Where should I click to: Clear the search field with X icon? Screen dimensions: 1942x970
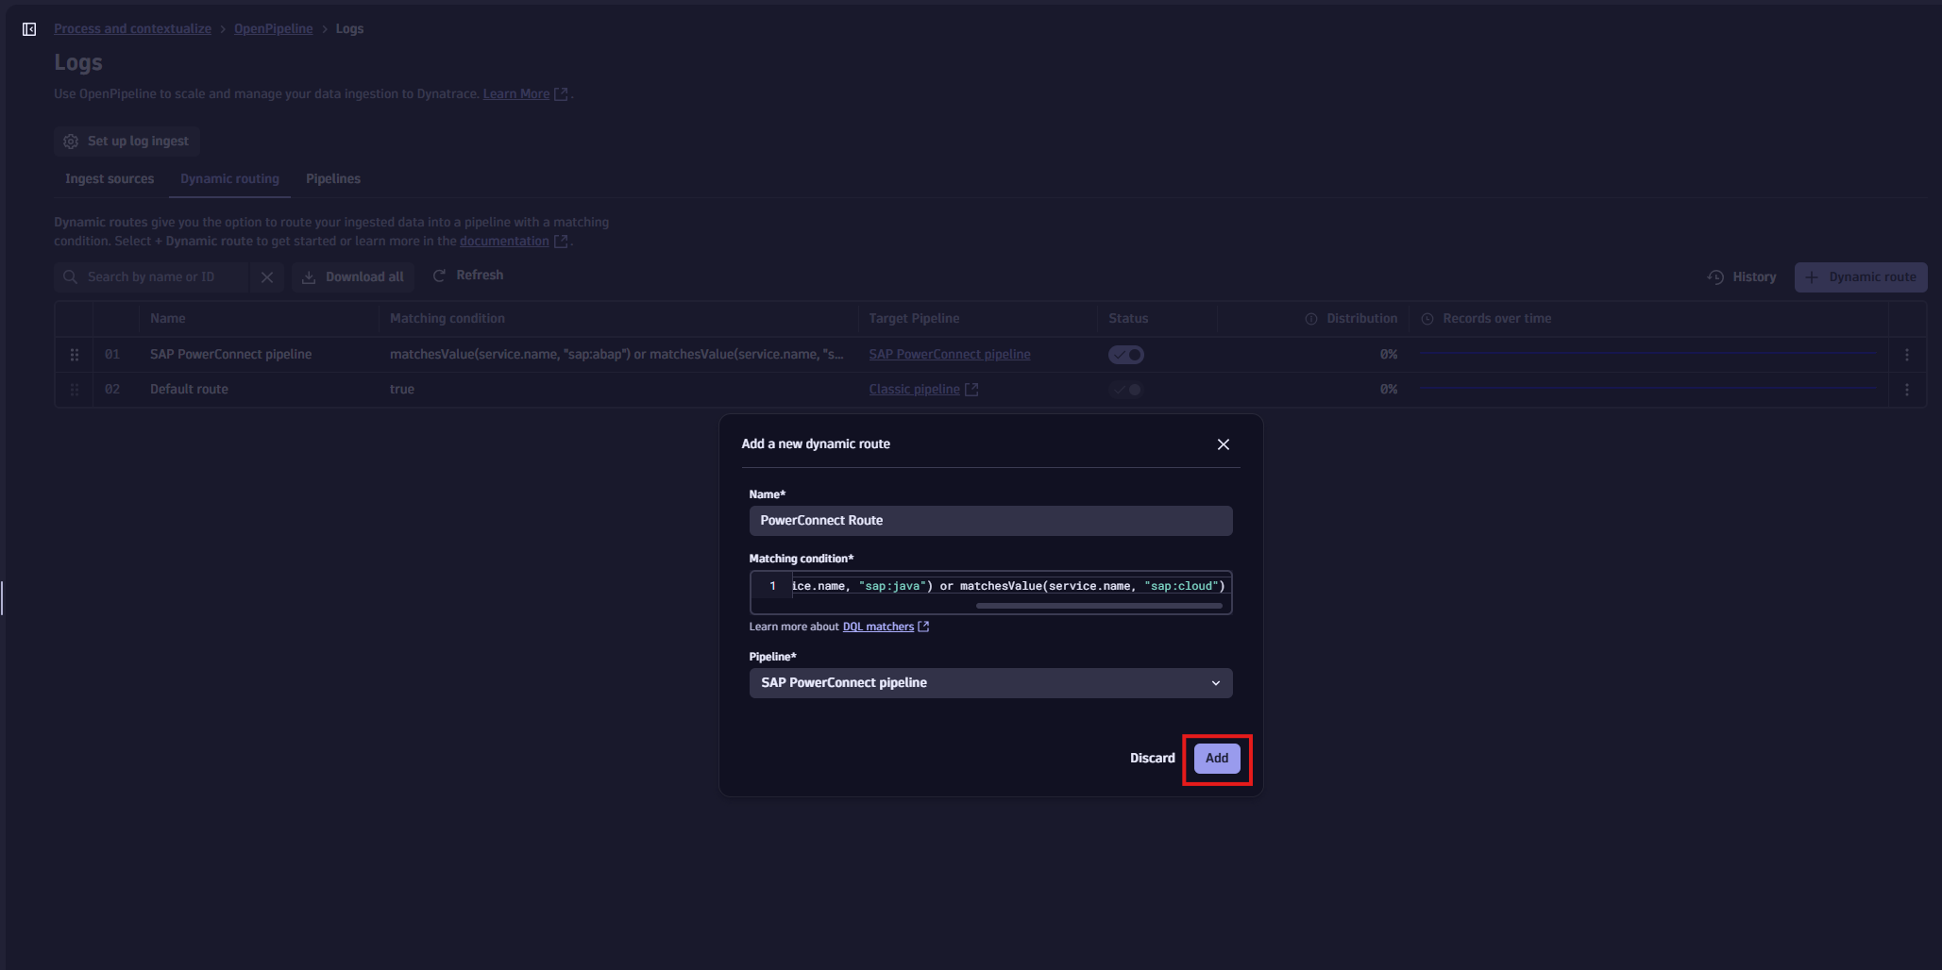(x=267, y=277)
